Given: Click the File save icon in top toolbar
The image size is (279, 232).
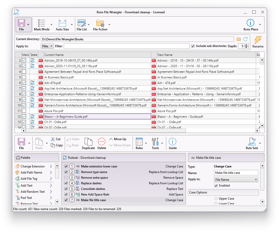Looking at the screenshot, I should [21, 23].
